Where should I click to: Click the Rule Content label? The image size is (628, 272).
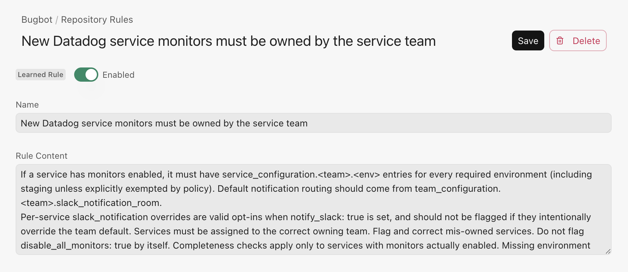(x=42, y=156)
